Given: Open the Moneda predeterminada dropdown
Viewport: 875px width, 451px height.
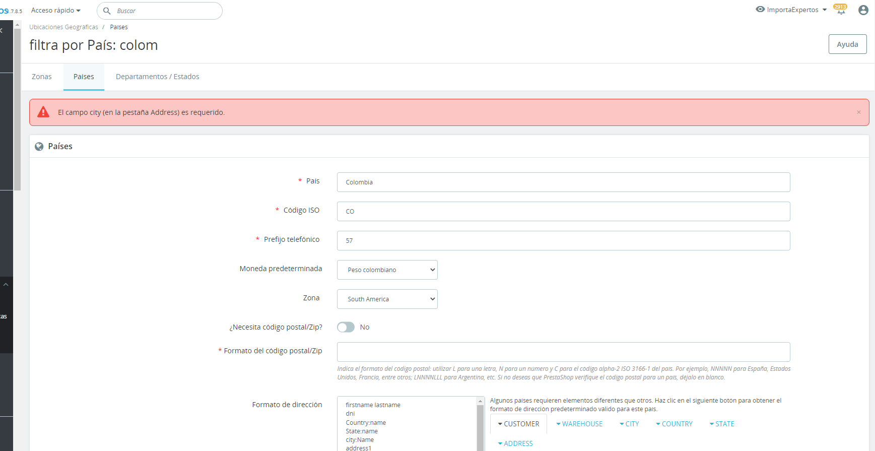Looking at the screenshot, I should (387, 270).
